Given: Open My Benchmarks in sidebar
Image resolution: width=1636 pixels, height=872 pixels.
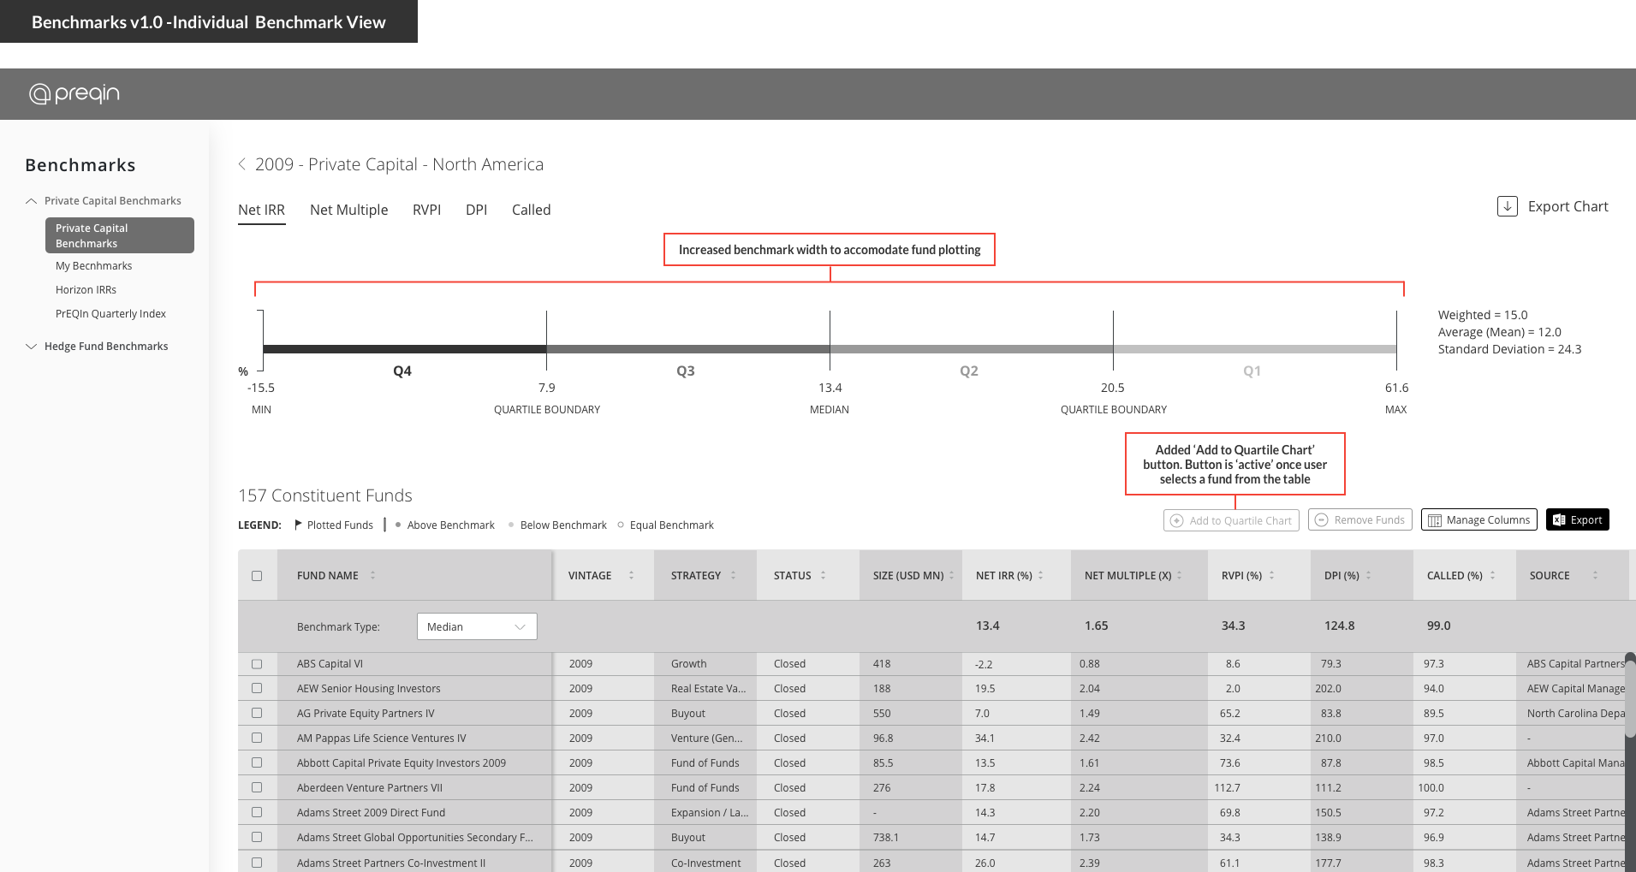Looking at the screenshot, I should pos(93,266).
